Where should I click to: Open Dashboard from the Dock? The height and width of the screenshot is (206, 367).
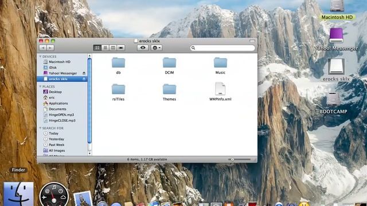tap(54, 195)
